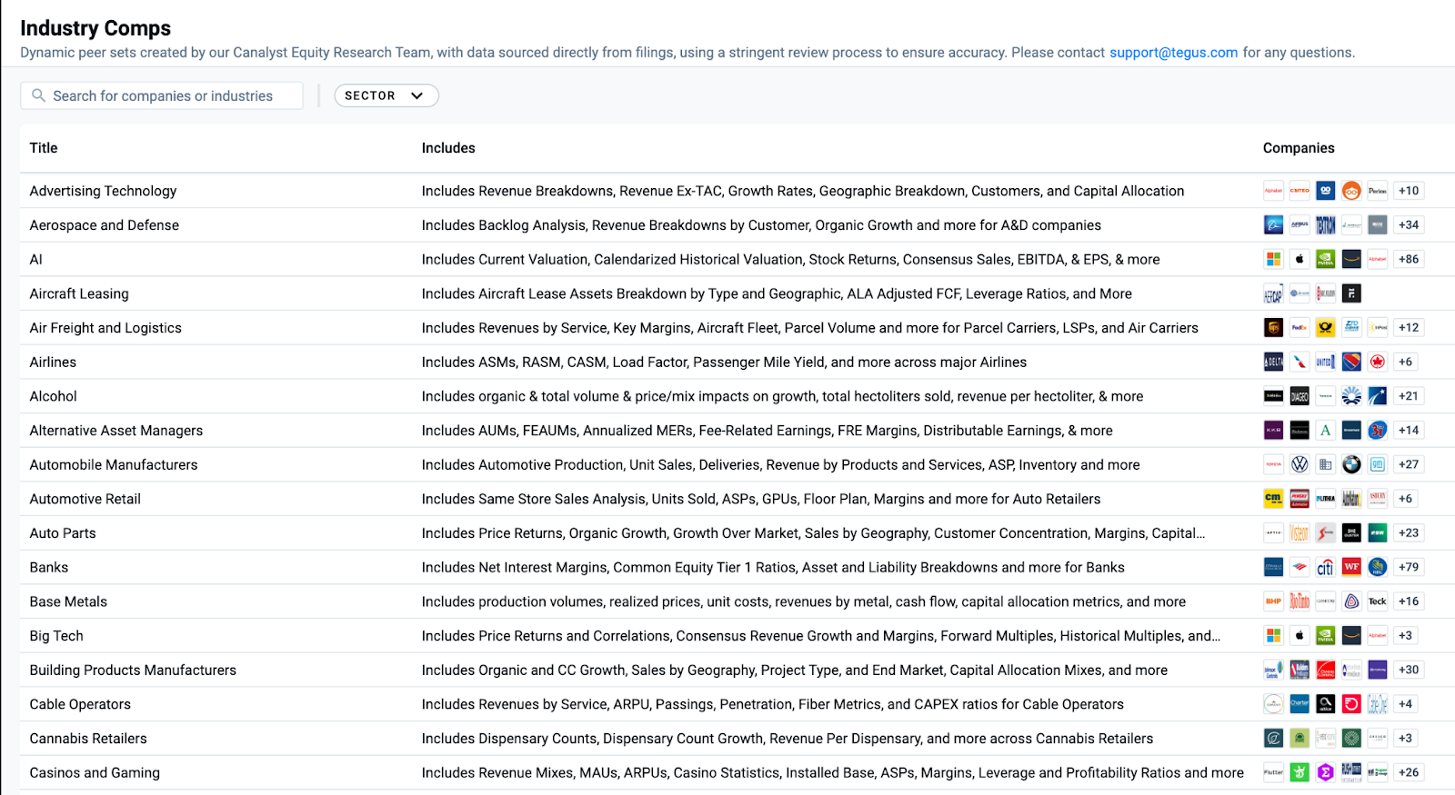Click the UPS logo in Air Freight row
Image resolution: width=1455 pixels, height=795 pixels.
tap(1273, 328)
